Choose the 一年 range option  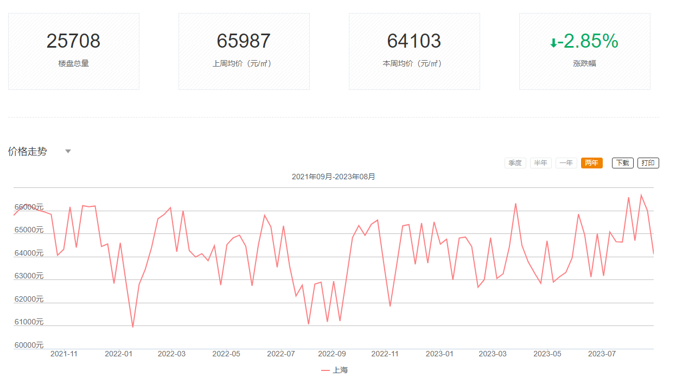click(x=566, y=163)
